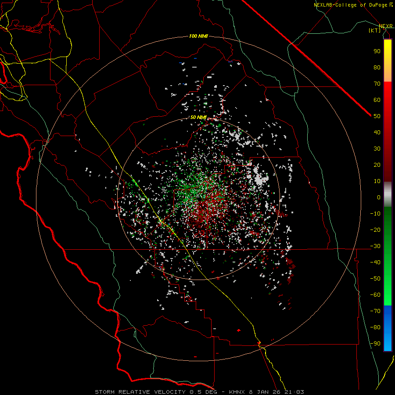Click the 50 NMI range ring label
Screen dimensions: 395x395
198,117
